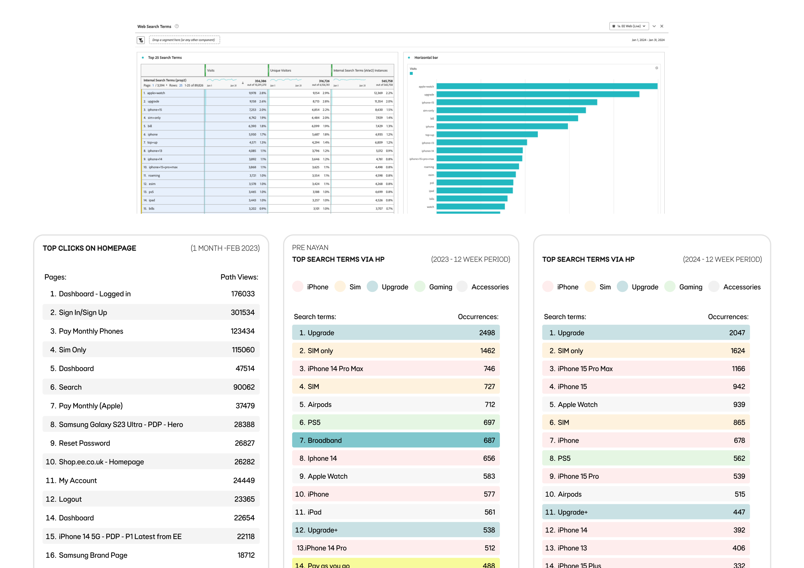The width and height of the screenshot is (804, 568).
Task: Collapse the Web Search Terms panel chevron
Action: pyautogui.click(x=654, y=26)
